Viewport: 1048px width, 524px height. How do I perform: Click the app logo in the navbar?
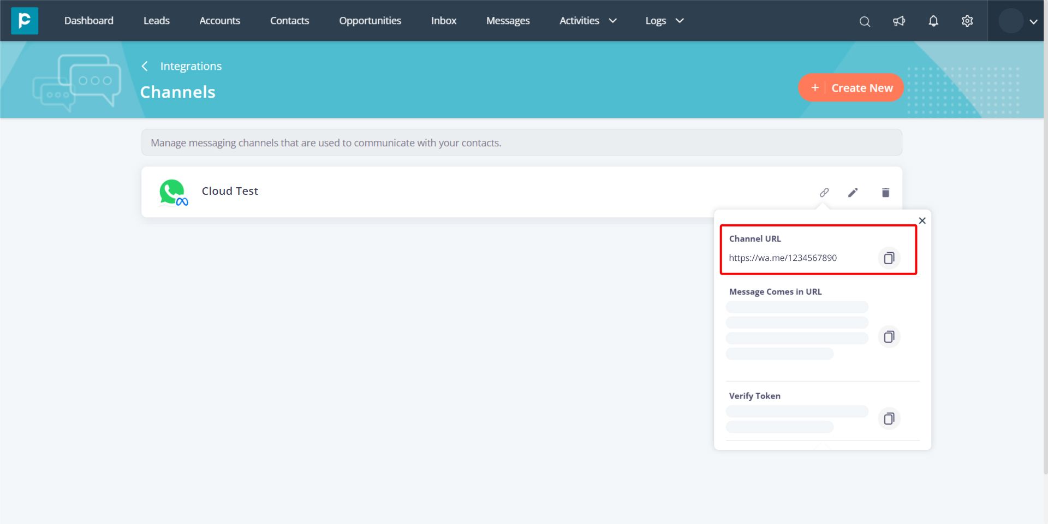(x=25, y=21)
